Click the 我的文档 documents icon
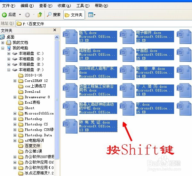This screenshot has height=176, width=192. [9, 43]
